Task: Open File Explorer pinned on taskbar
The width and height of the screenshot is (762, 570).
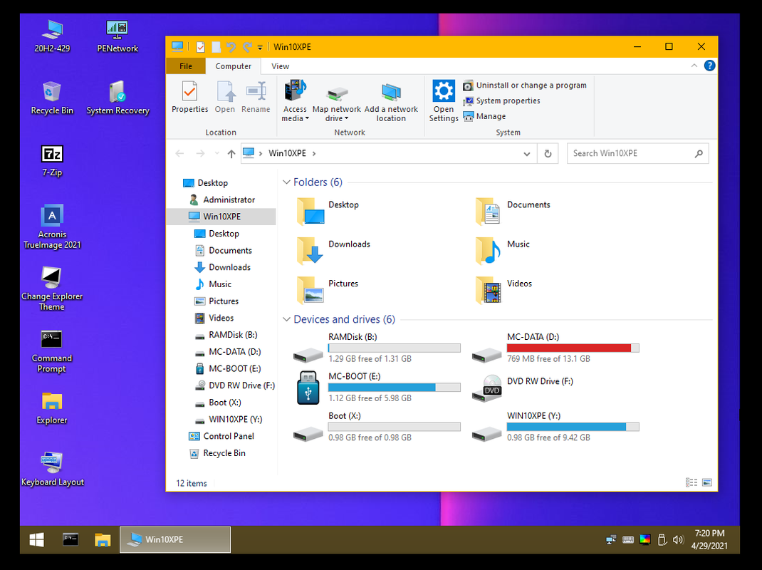Action: click(x=103, y=539)
